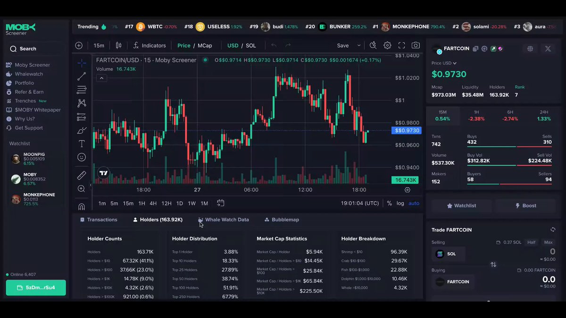Viewport: 566px width, 318px height.
Task: Copy FARTCOIN contract address icon
Action: click(475, 49)
